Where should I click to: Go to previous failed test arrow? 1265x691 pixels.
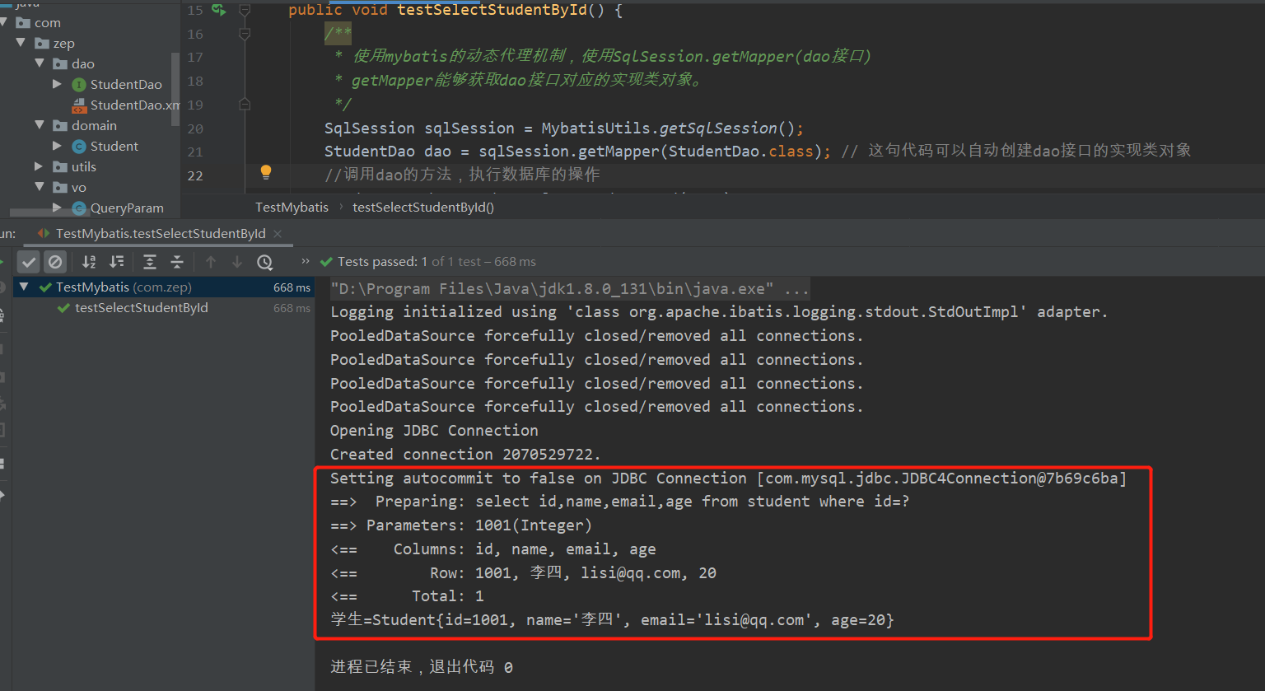pyautogui.click(x=211, y=262)
